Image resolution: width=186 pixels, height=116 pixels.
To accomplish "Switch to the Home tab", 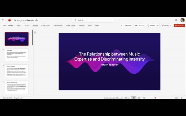I will (11, 25).
